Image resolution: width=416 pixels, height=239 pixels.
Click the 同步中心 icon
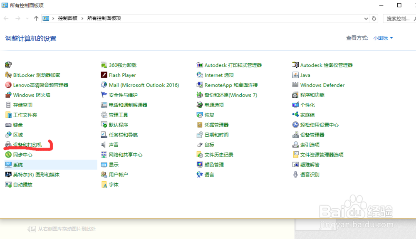click(x=8, y=155)
